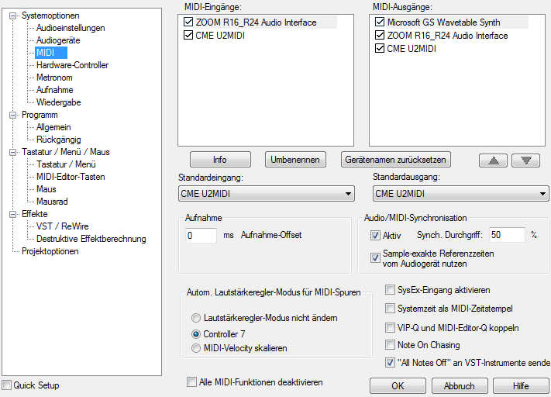
Task: Click the Aufnahme-Offset ms input field
Action: 201,234
